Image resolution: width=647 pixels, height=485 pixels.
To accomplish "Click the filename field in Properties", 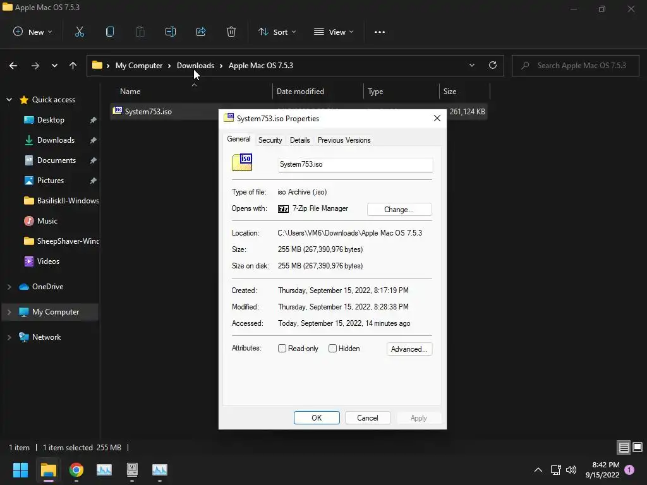I will click(x=355, y=164).
